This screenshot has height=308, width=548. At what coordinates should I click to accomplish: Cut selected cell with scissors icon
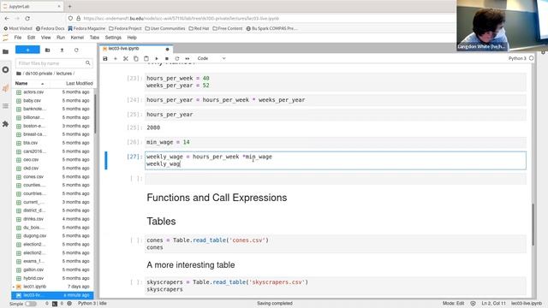[x=126, y=59]
